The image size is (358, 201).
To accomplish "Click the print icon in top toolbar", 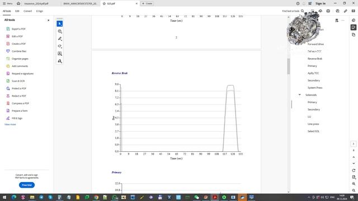I will pyautogui.click(x=328, y=11).
